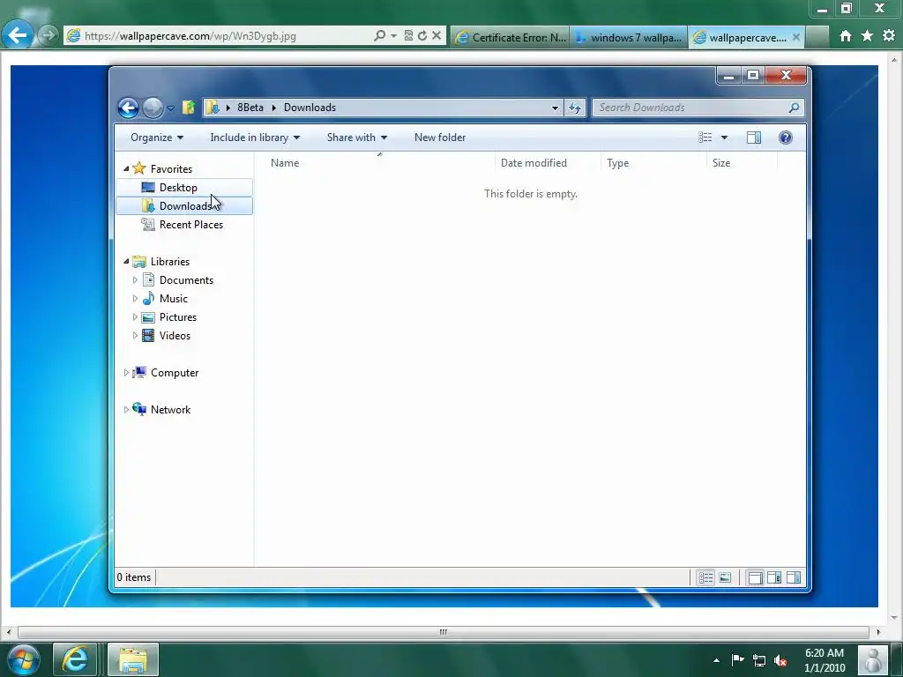
Task: Click Downloads in the address breadcrumb
Action: pos(310,108)
